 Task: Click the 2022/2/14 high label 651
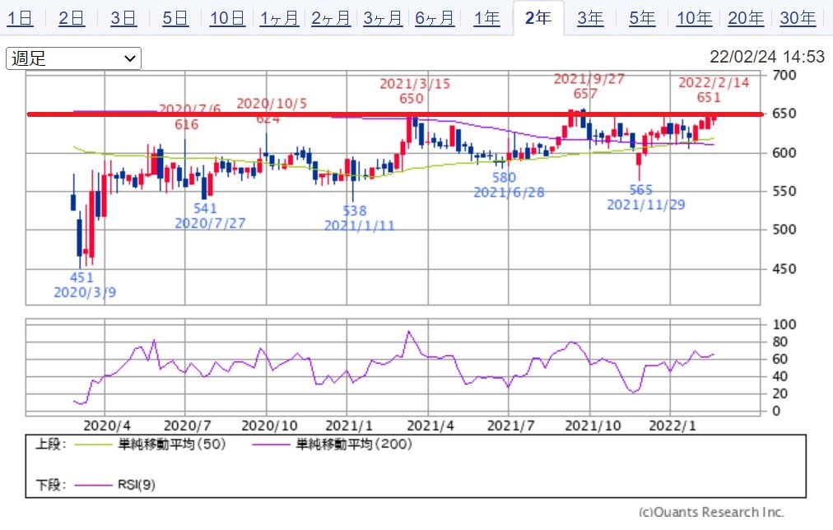[x=709, y=97]
